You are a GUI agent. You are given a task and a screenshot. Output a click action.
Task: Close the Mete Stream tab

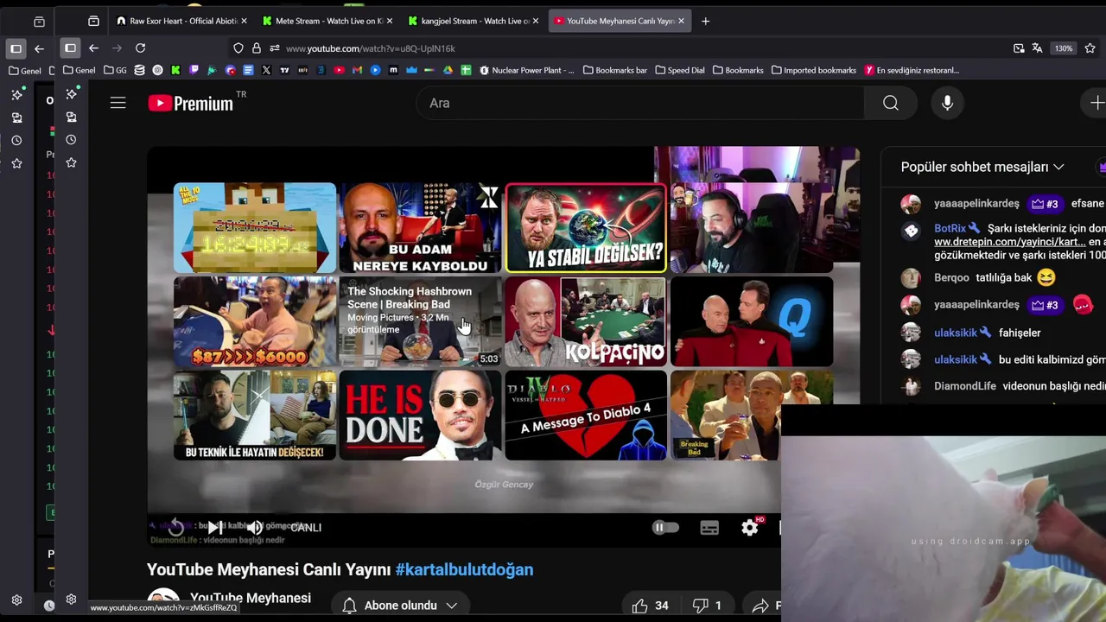tap(389, 21)
